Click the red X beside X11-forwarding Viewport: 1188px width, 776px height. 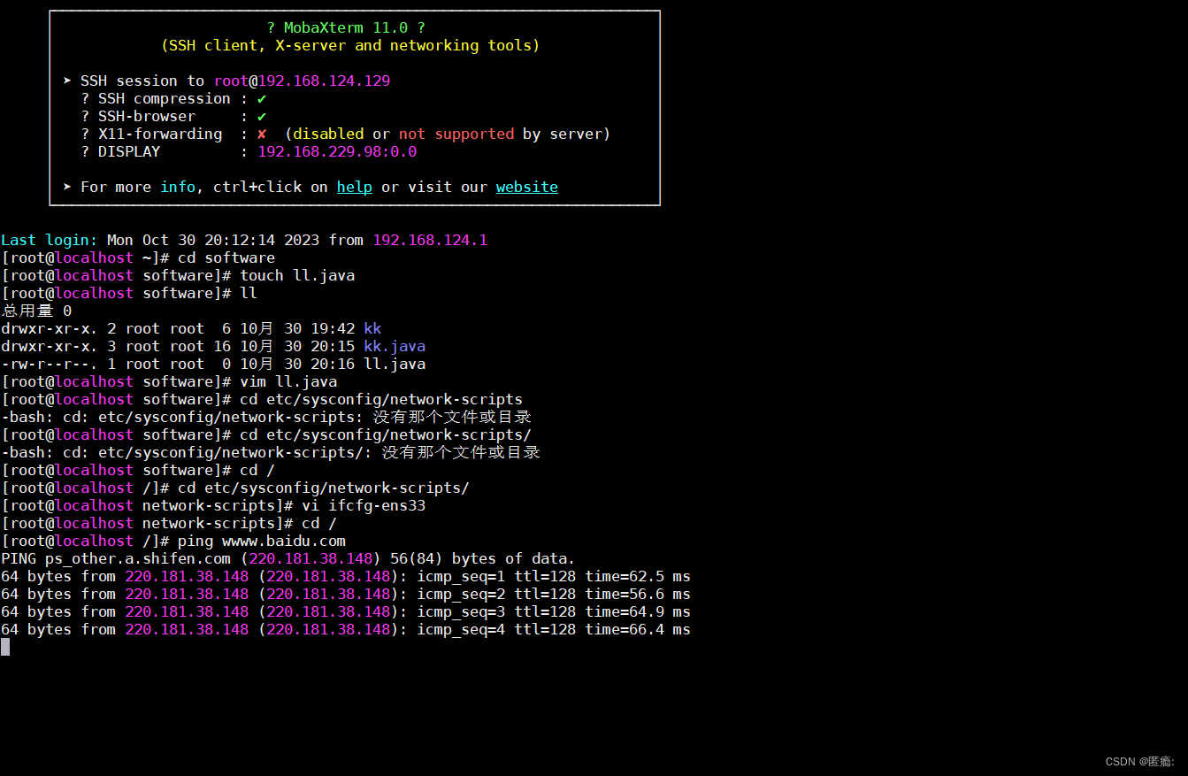262,134
